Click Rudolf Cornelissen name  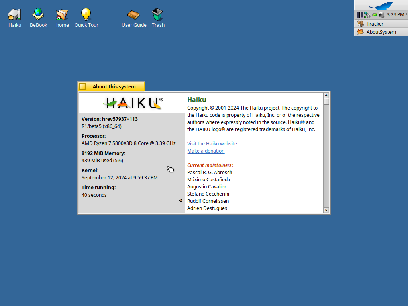(208, 201)
